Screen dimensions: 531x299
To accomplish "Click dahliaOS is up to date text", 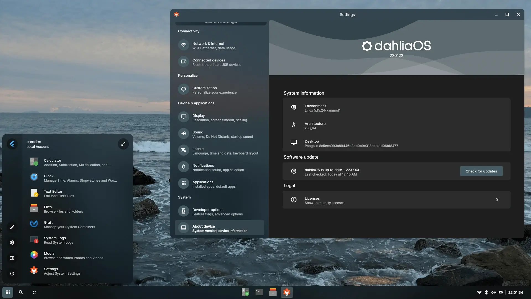I will point(332,170).
